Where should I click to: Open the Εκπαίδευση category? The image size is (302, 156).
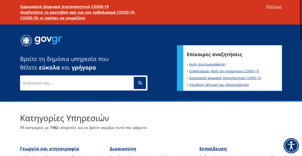click(x=213, y=149)
